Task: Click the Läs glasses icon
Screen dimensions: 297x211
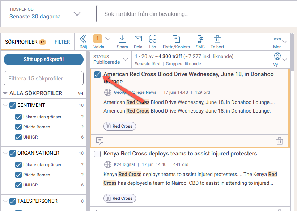Action: (152, 39)
